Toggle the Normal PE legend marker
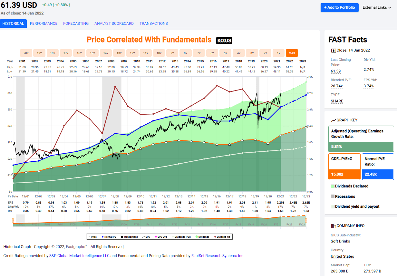Viewport: 397px width, 276px height. 102,237
